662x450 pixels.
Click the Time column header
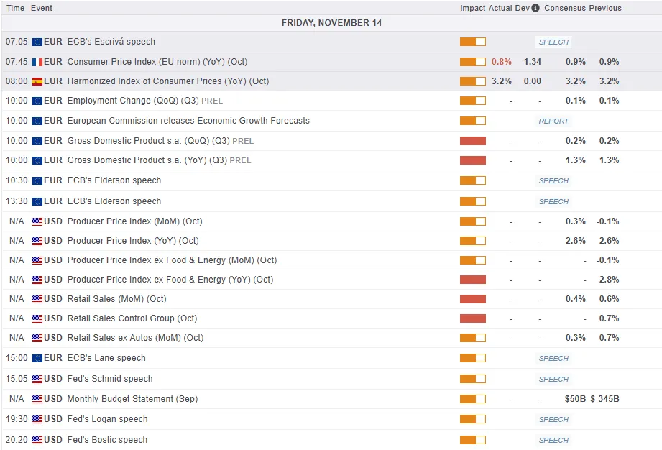(x=15, y=8)
